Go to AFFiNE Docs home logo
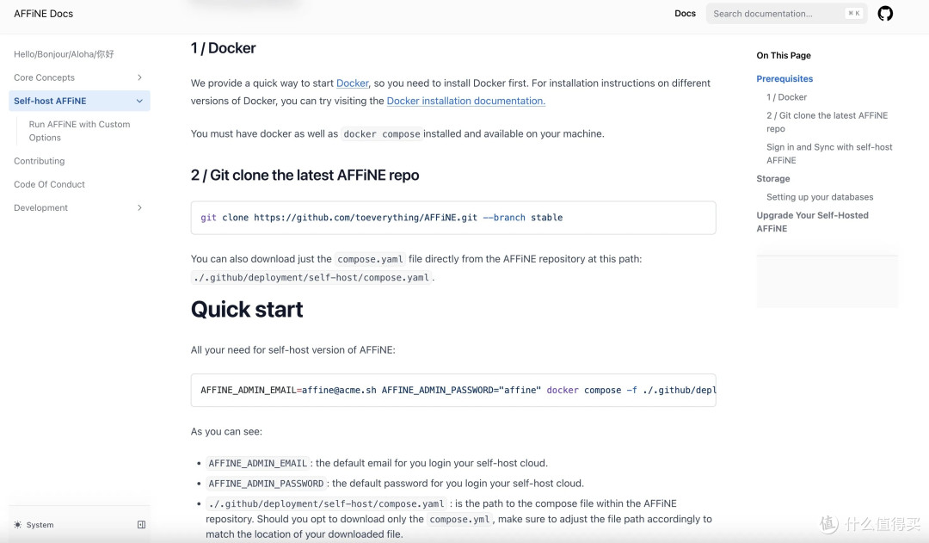The width and height of the screenshot is (929, 543). coord(43,14)
